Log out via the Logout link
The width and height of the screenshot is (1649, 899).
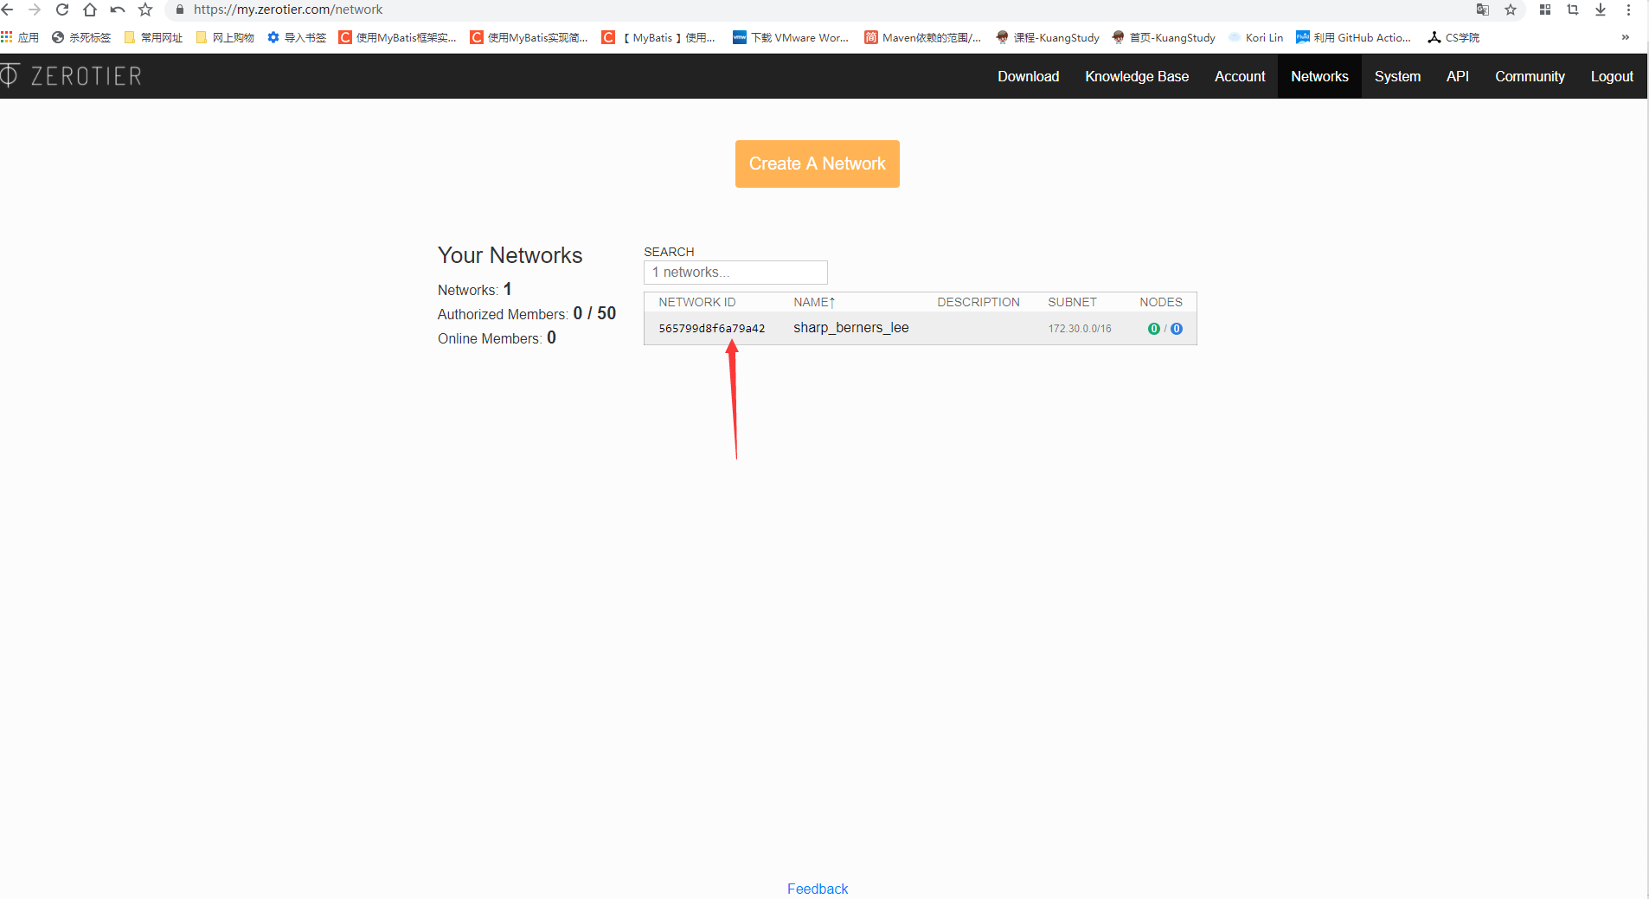[x=1612, y=76]
